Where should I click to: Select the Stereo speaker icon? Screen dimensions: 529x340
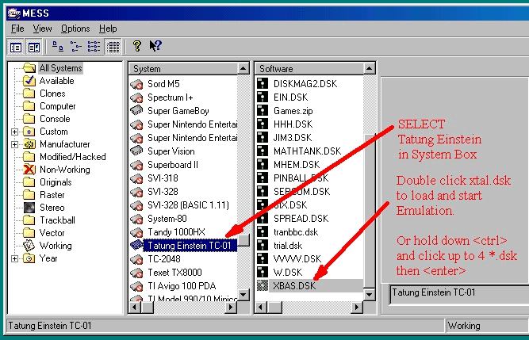[29, 208]
